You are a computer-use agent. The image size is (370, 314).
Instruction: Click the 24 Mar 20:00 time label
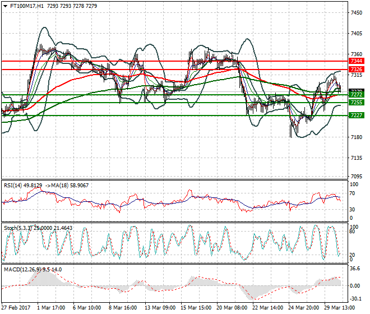point(304,308)
